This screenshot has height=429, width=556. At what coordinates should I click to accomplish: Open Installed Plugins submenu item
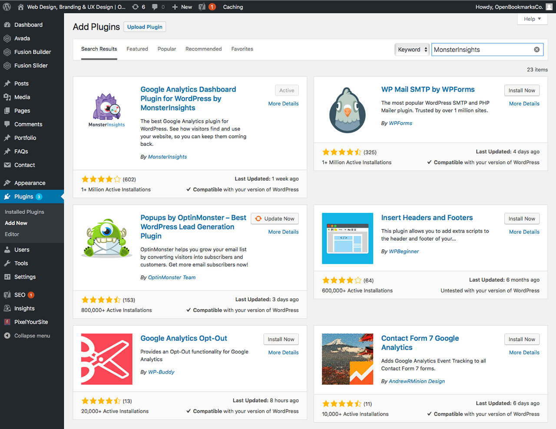pos(24,212)
